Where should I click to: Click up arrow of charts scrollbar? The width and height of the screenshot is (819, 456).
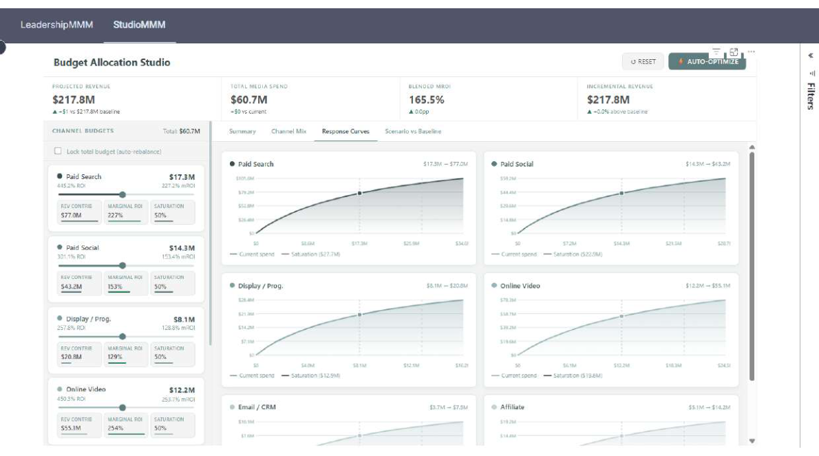coord(752,147)
